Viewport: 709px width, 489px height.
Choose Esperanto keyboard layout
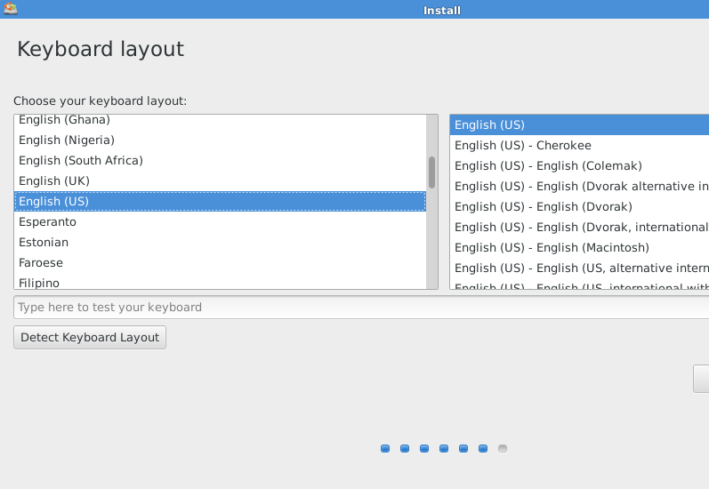pos(48,221)
